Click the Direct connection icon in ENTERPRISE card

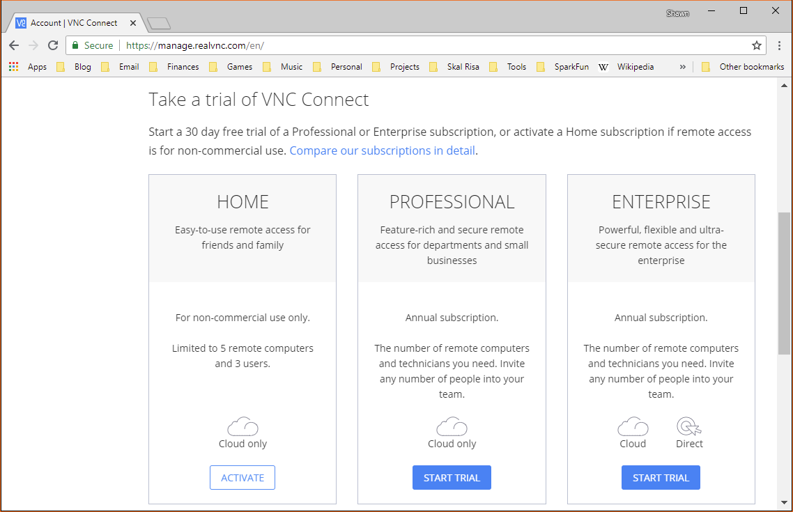[688, 426]
